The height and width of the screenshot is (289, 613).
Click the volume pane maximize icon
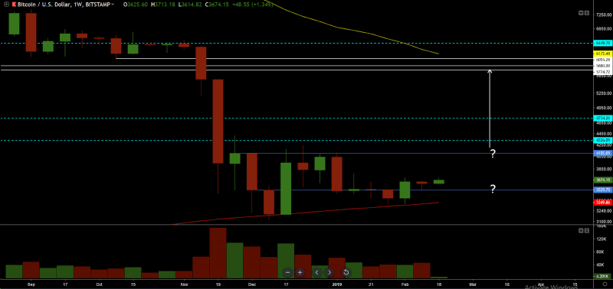click(586, 231)
